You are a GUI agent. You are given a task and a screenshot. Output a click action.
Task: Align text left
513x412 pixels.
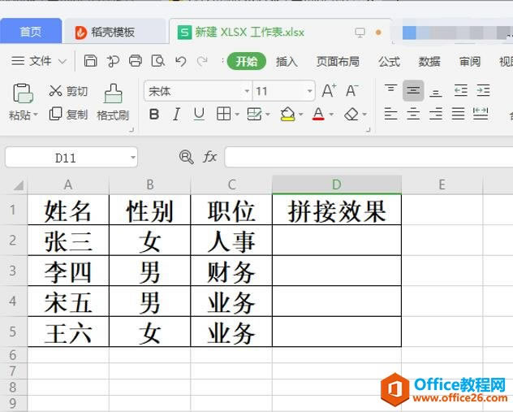click(390, 114)
